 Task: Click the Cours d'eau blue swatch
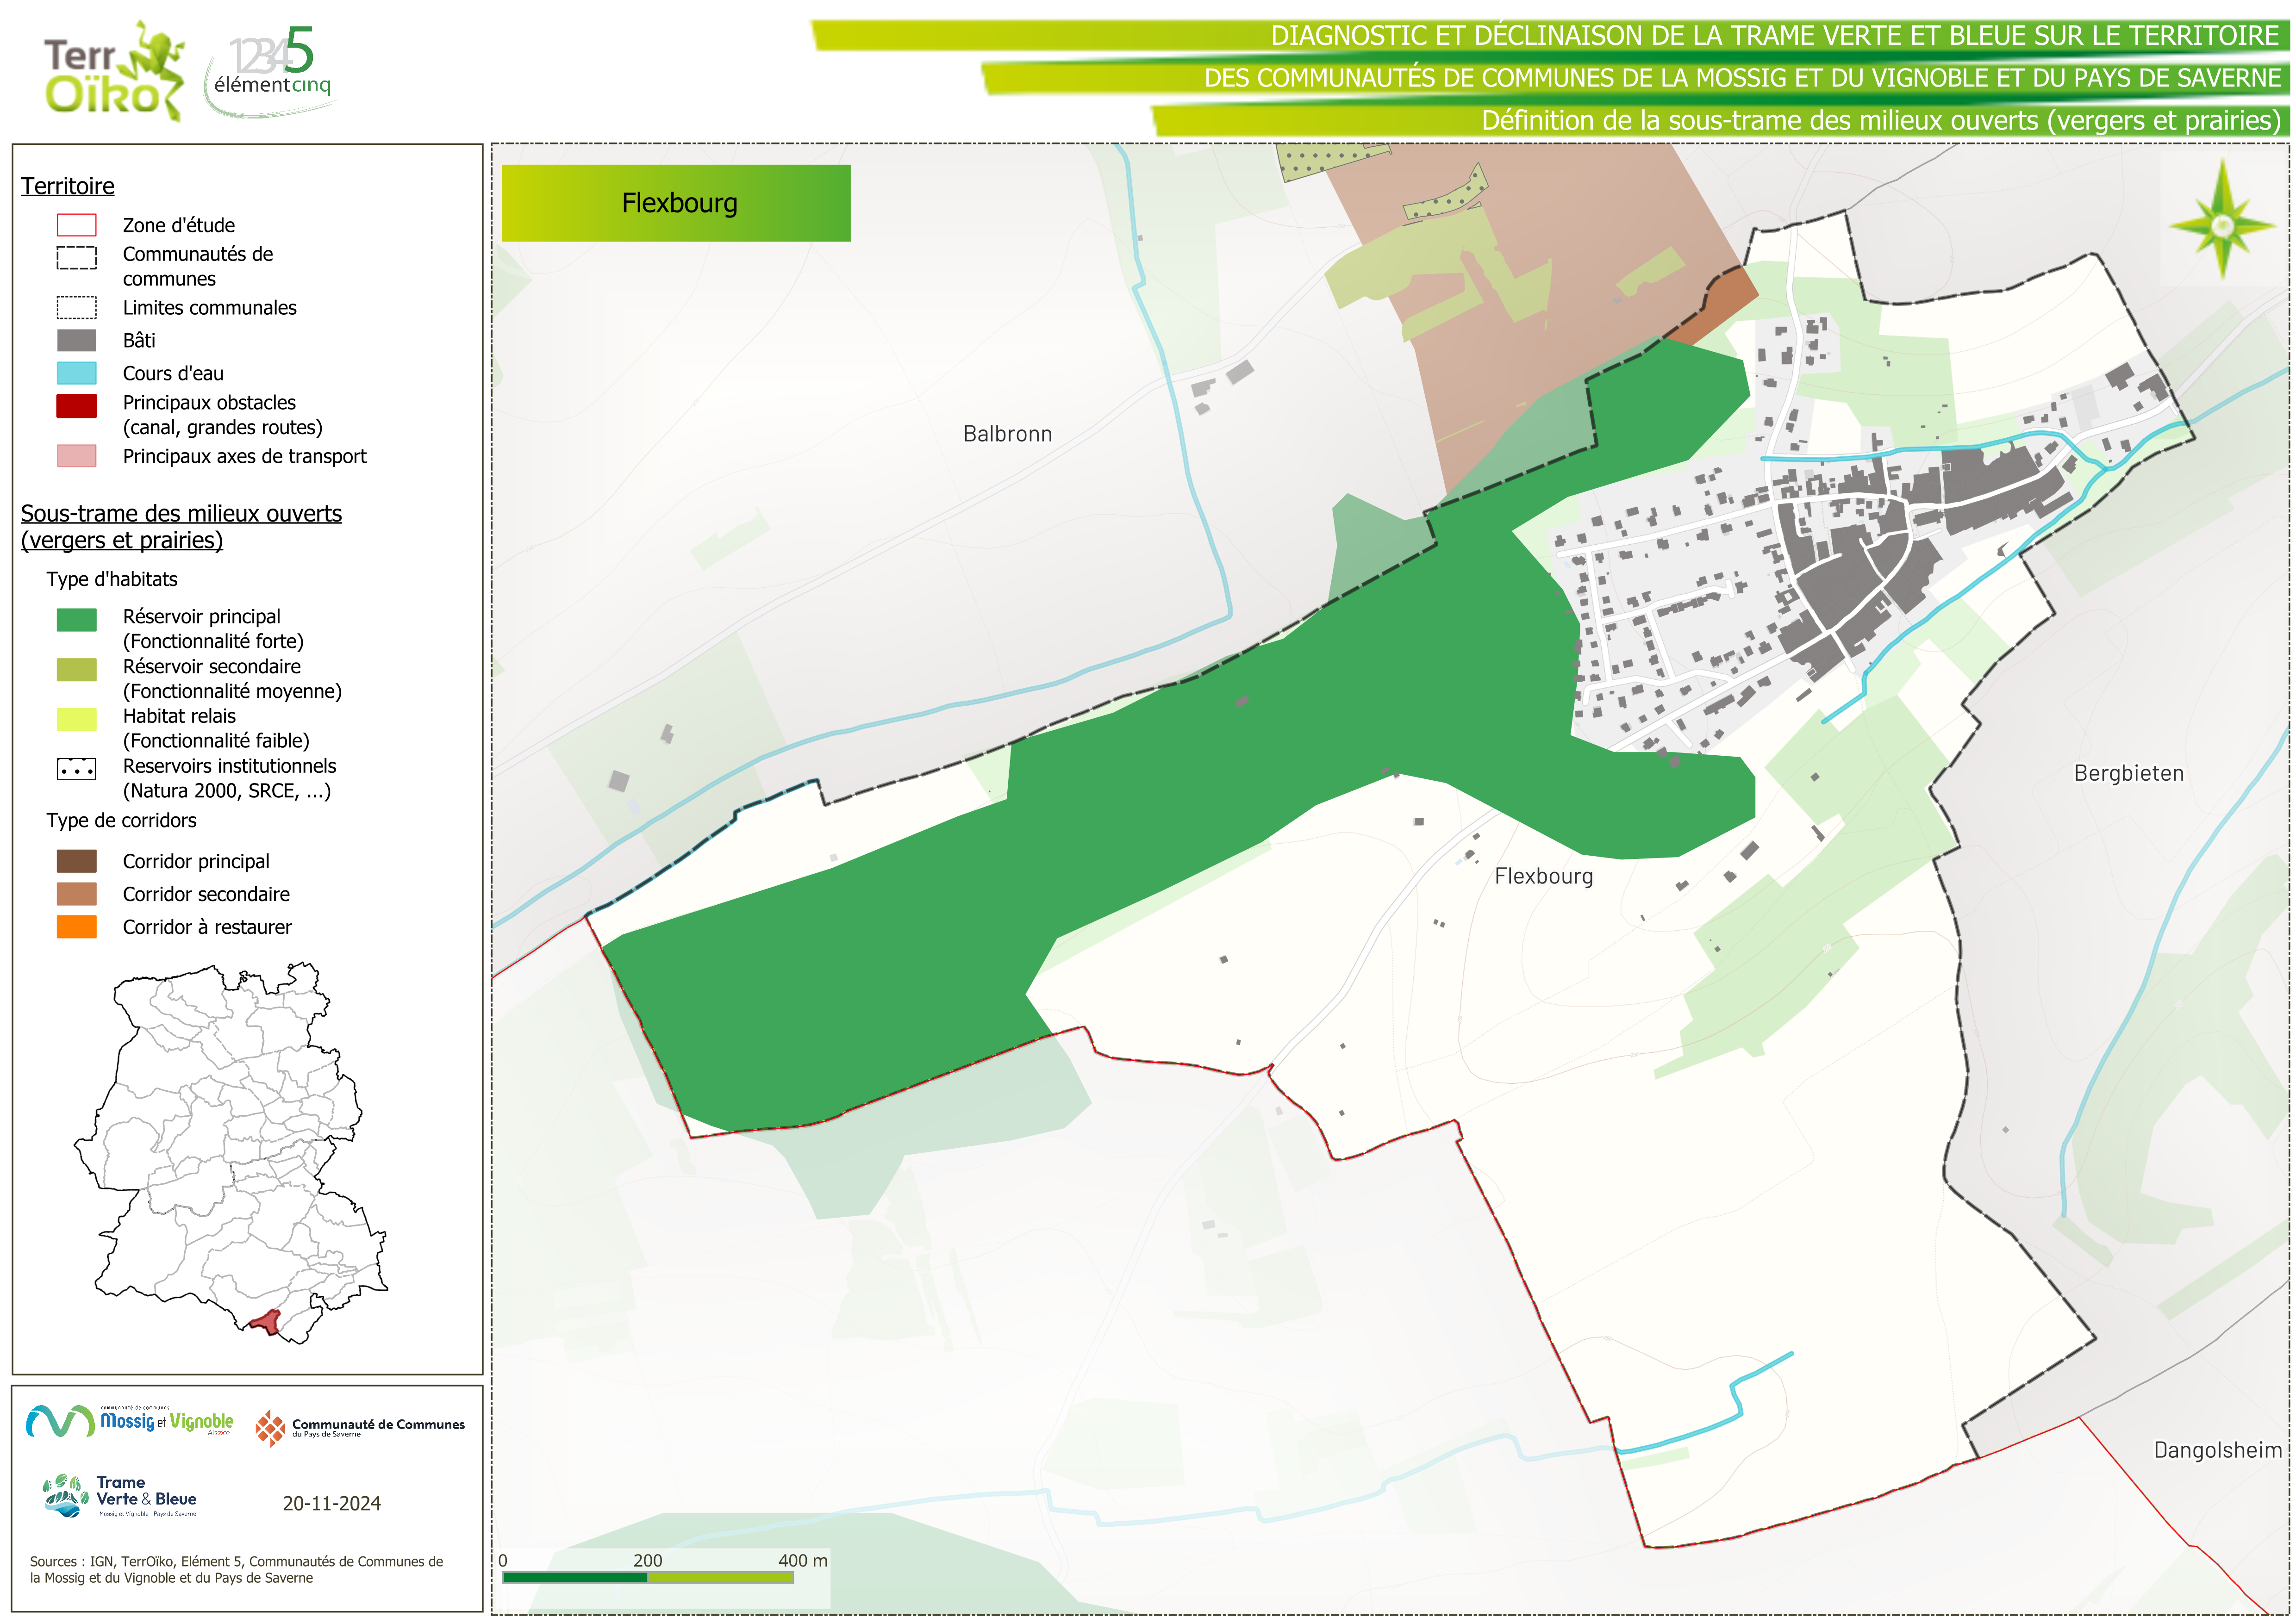(76, 373)
